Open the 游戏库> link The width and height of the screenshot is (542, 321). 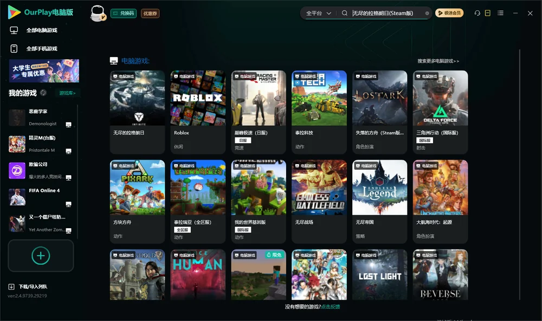click(x=67, y=93)
